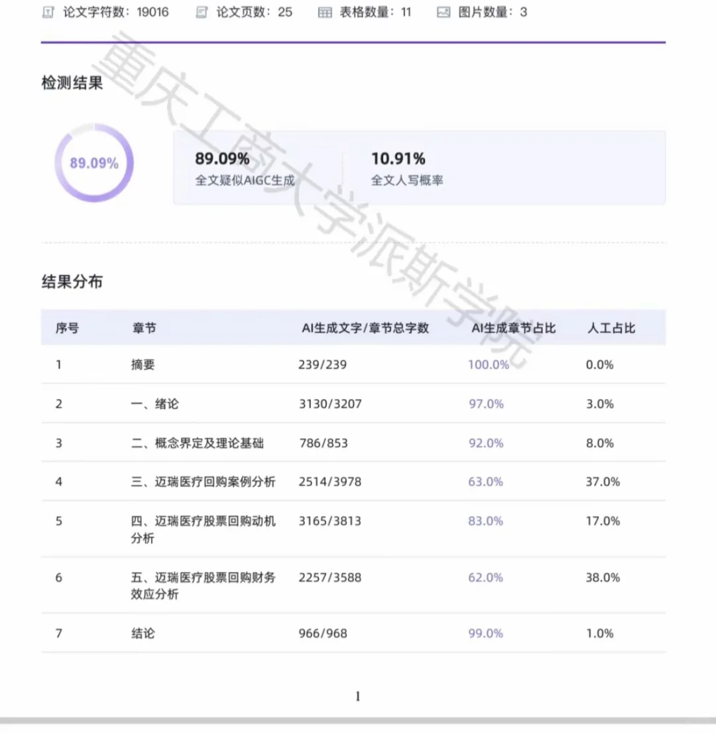716x733 pixels.
Task: Click the 8.0% human ratio cell
Action: point(600,443)
